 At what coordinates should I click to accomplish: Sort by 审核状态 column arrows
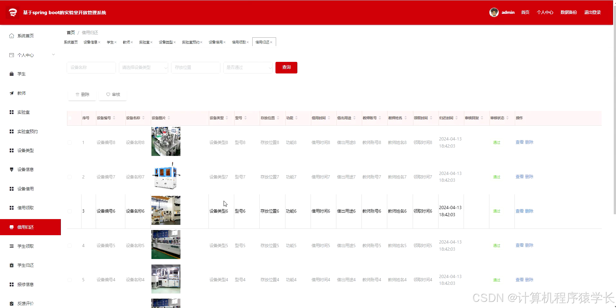(507, 118)
